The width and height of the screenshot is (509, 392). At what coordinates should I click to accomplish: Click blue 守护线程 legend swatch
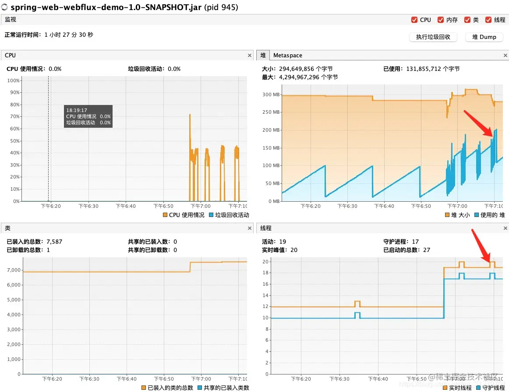point(478,388)
